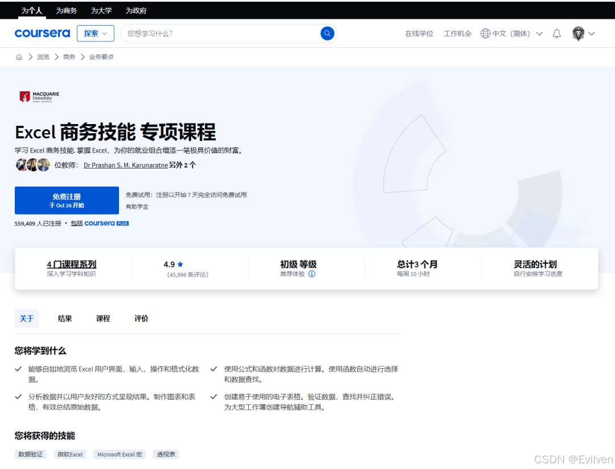615x469 pixels.
Task: Click the 您将获得的技能 heading
Action: click(x=45, y=435)
